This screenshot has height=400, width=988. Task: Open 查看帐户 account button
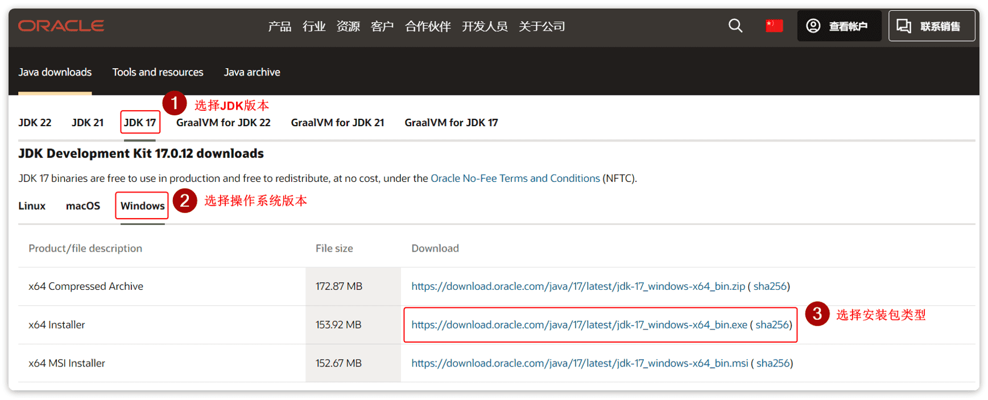point(839,26)
